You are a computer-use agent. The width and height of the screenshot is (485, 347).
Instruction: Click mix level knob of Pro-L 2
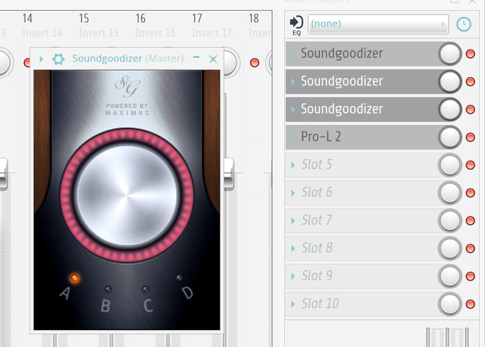[x=450, y=137]
